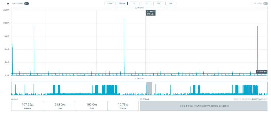Click the selection hint panel
The image size is (271, 113).
coord(203,106)
